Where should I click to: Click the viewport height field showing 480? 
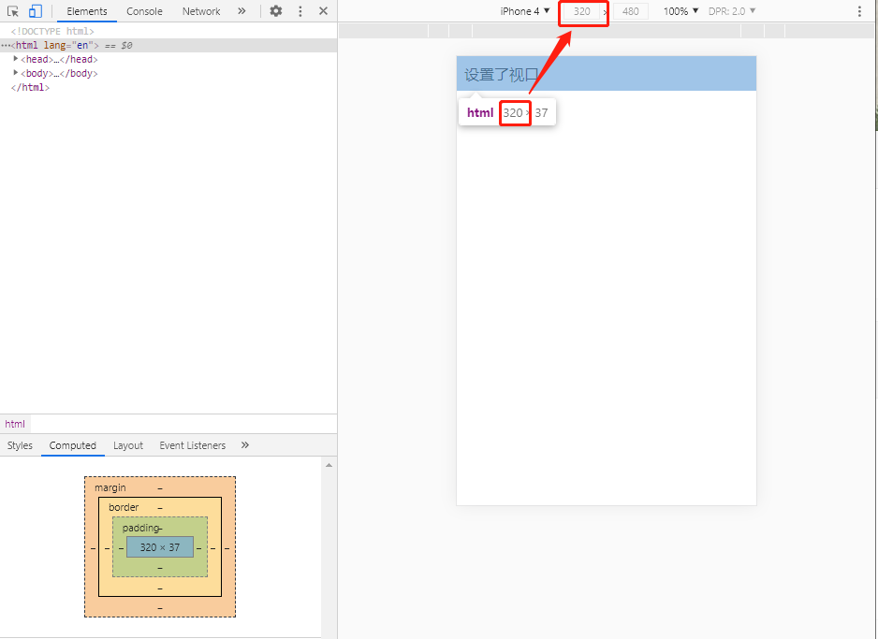[630, 12]
